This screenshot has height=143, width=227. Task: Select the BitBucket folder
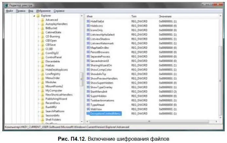tap(51, 28)
